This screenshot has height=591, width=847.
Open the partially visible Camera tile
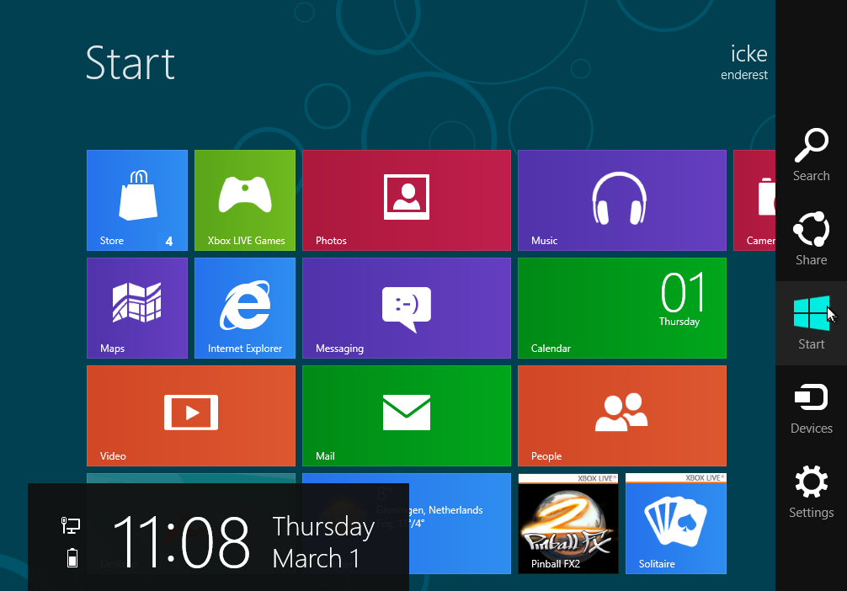[754, 200]
